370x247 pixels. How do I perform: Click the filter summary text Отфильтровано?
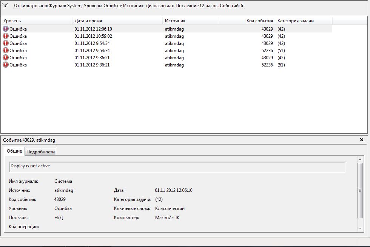click(x=128, y=6)
